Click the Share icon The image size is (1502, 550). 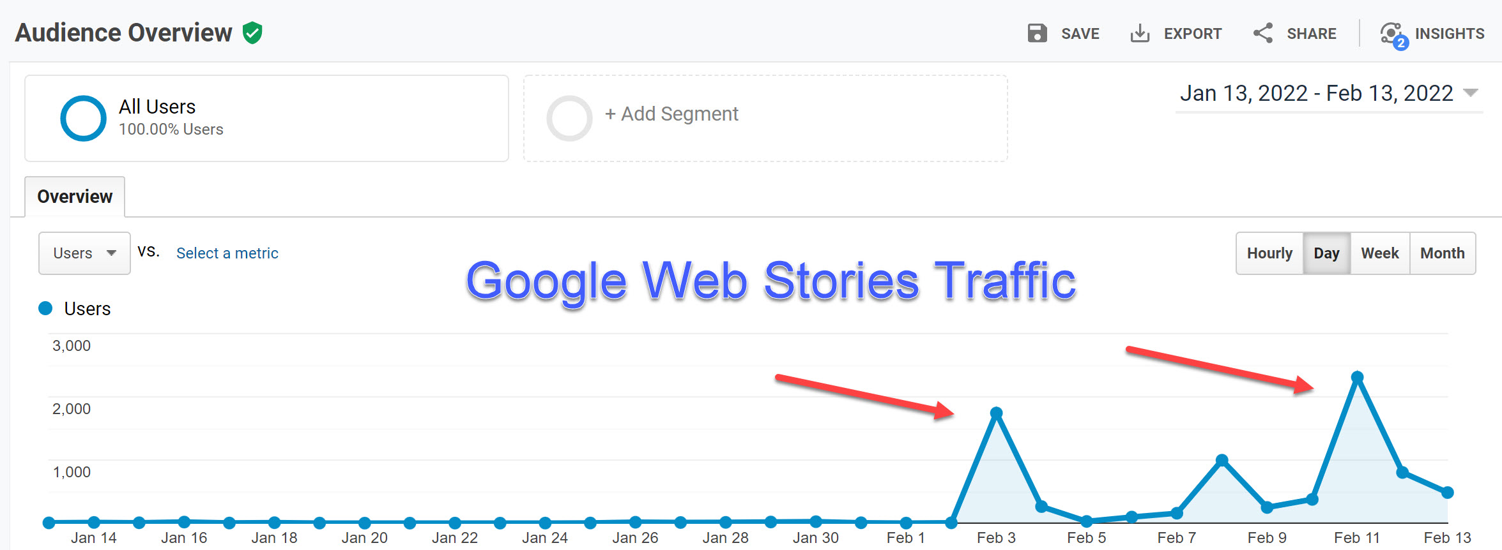1262,33
